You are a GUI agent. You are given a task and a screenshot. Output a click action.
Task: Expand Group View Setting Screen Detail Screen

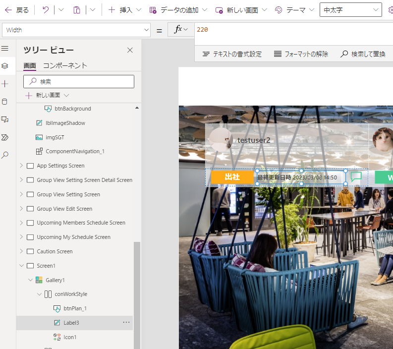21,180
